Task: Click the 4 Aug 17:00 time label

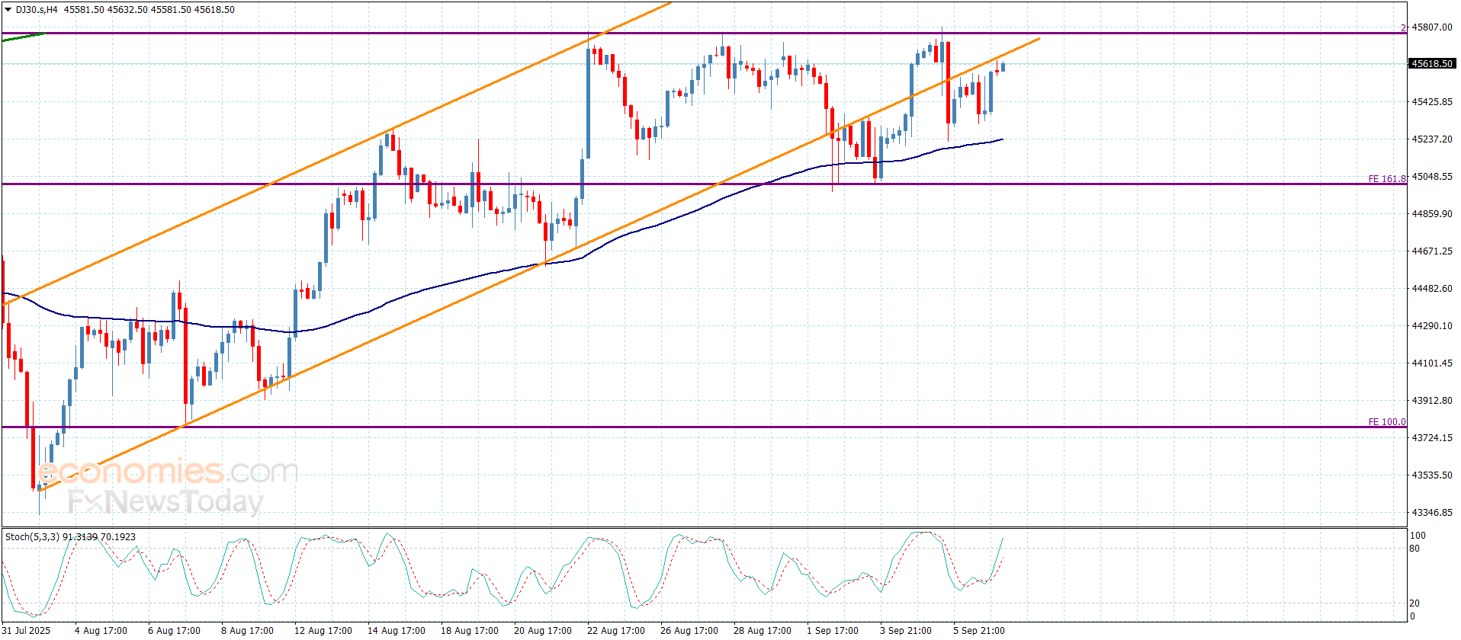Action: click(101, 631)
